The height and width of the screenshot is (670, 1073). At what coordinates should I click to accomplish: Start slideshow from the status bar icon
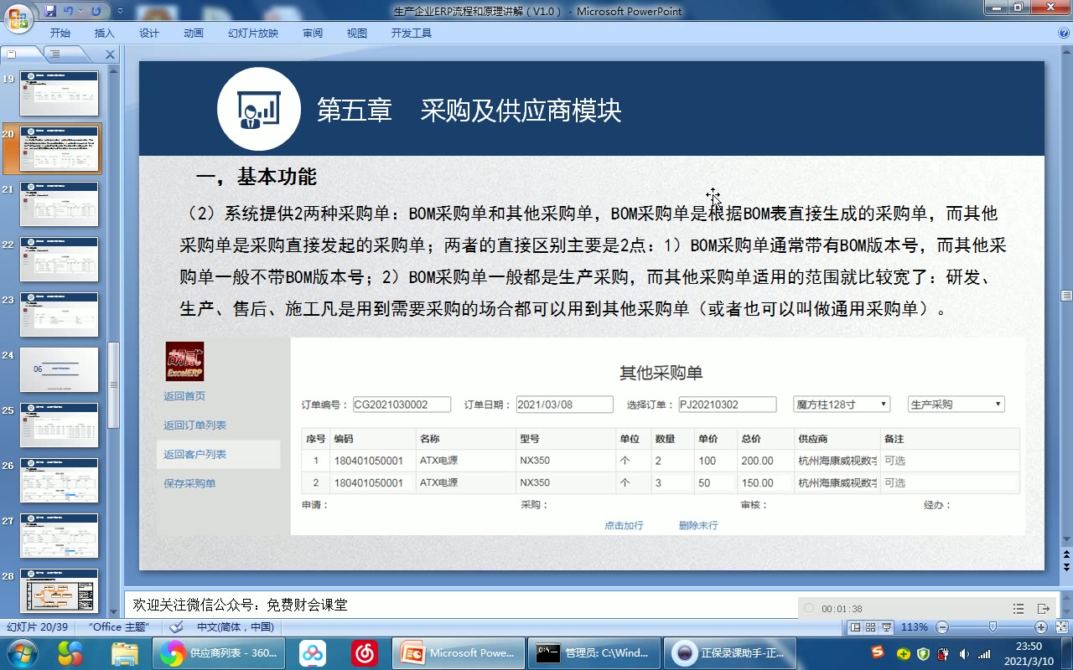click(888, 626)
